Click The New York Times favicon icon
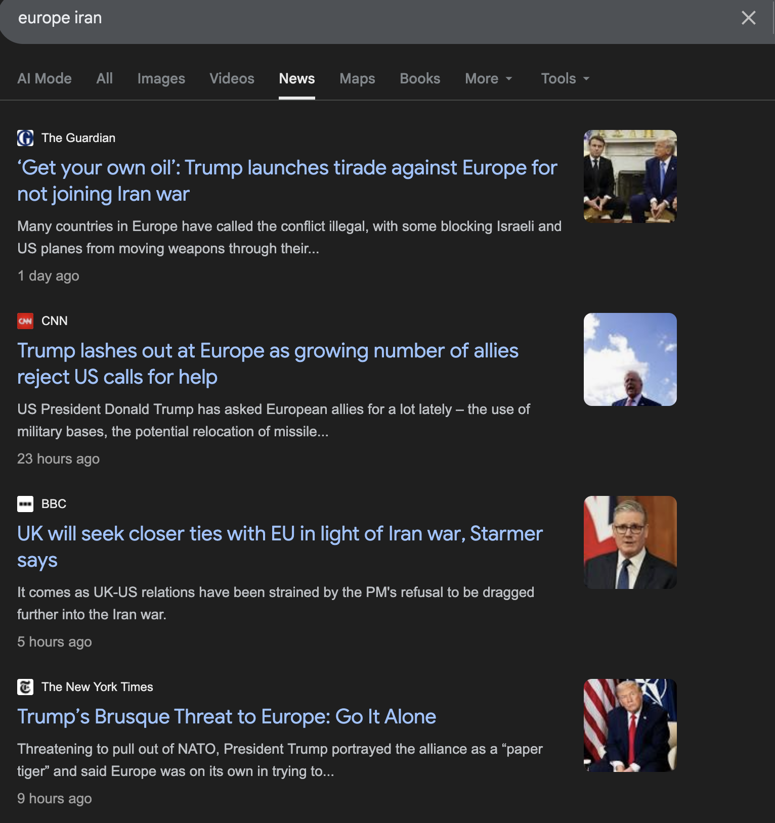Screen dimensions: 775x823 coord(25,687)
